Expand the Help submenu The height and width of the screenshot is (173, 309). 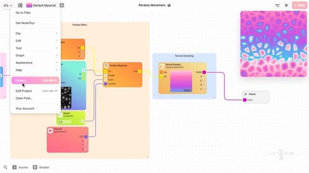pos(35,70)
